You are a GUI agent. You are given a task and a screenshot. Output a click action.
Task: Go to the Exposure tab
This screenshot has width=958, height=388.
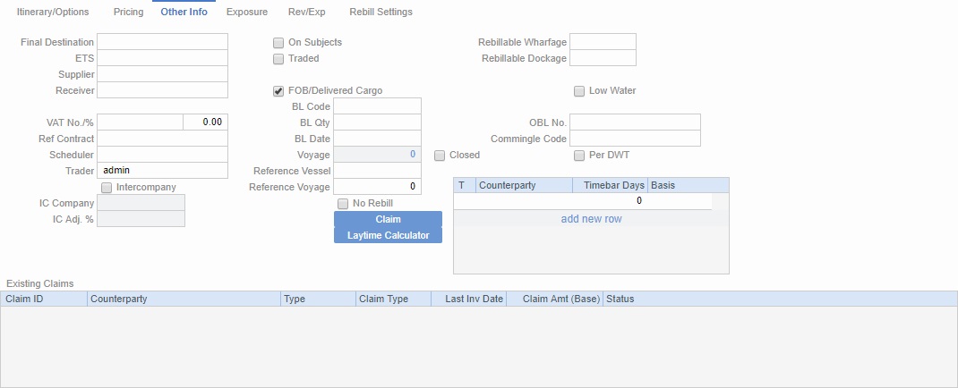pyautogui.click(x=246, y=13)
